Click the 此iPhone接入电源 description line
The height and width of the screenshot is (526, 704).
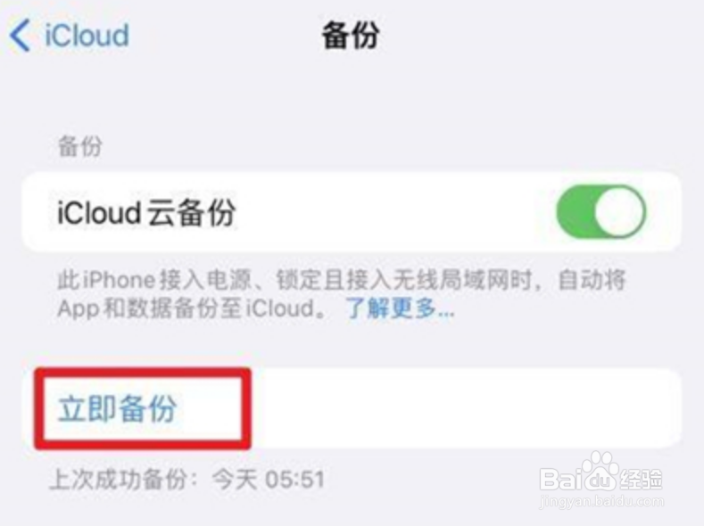(341, 280)
